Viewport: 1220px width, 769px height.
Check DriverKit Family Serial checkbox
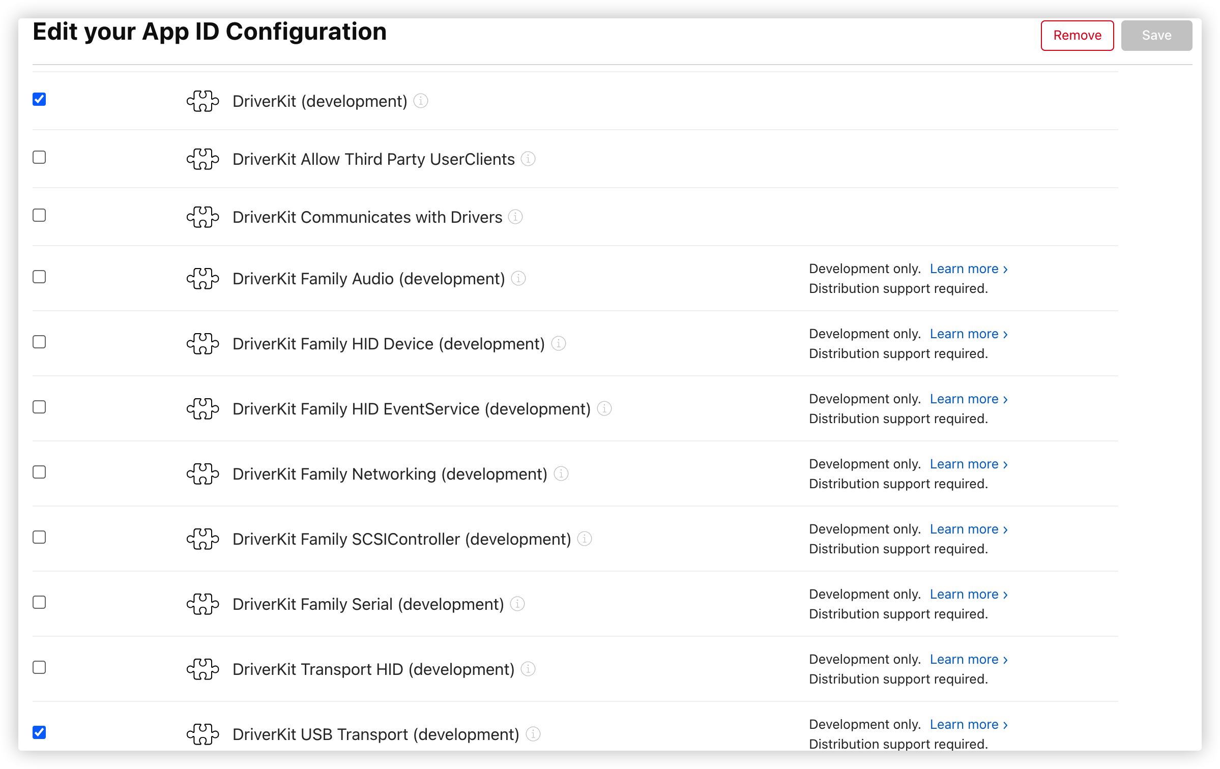39,602
